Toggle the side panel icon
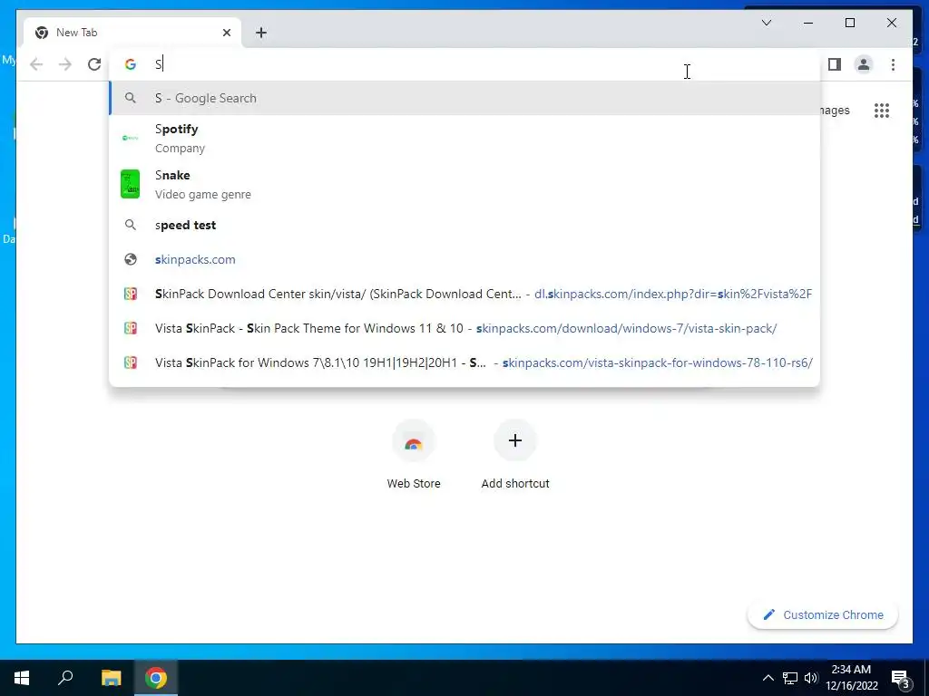The height and width of the screenshot is (696, 929). [835, 64]
